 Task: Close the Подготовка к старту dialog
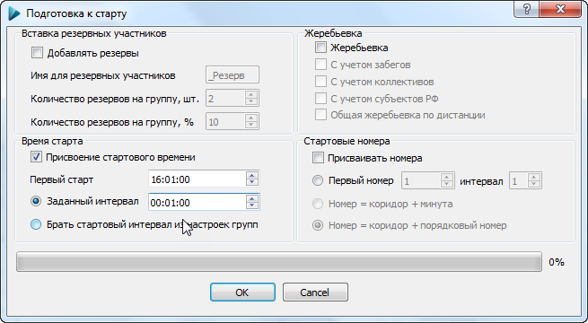pos(560,9)
